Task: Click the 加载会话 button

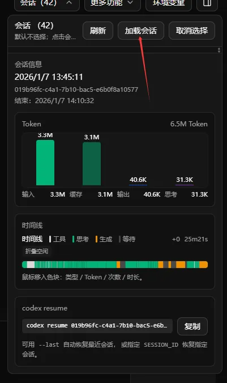Action: coord(141,31)
